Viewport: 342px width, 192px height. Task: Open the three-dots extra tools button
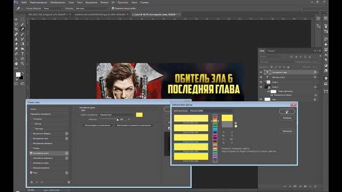pyautogui.click(x=16, y=68)
